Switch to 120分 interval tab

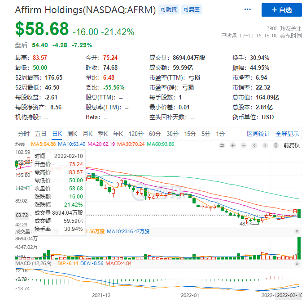(136, 134)
